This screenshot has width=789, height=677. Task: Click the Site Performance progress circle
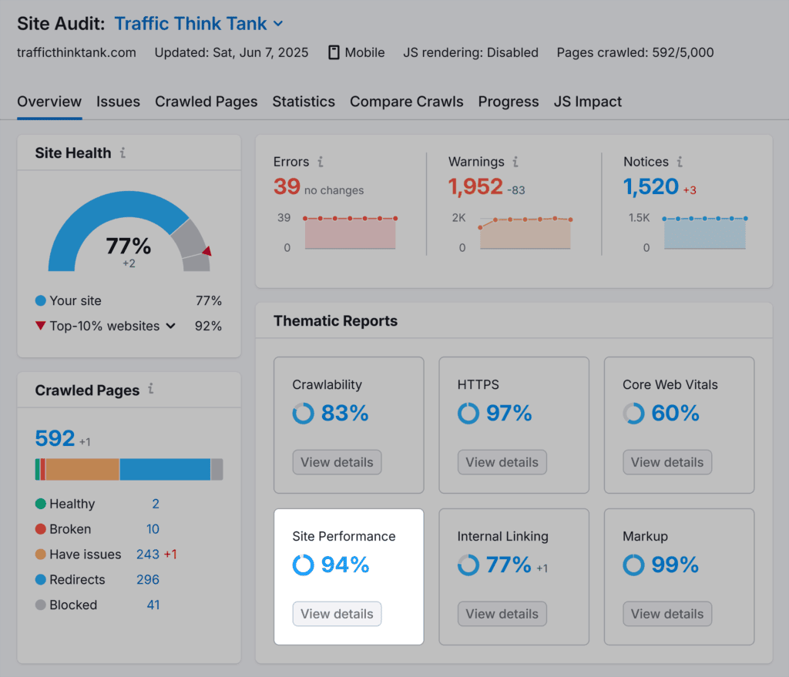tap(302, 565)
